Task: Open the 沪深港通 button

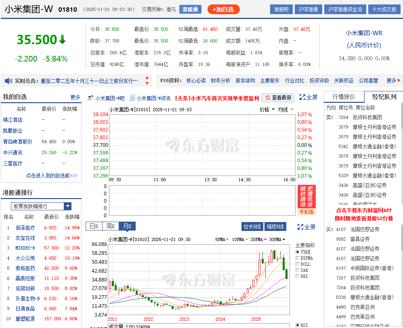Action: (308, 10)
